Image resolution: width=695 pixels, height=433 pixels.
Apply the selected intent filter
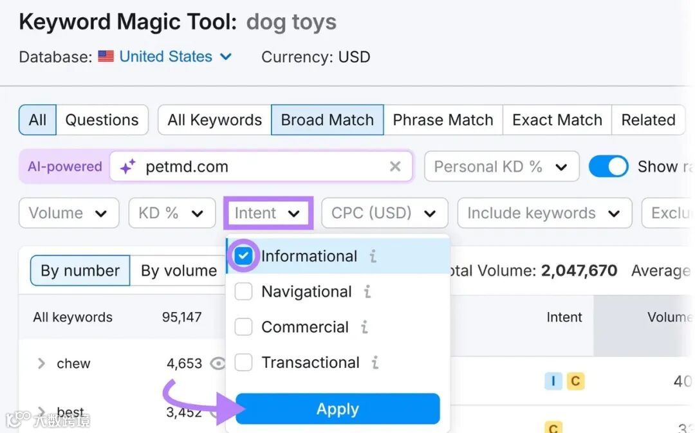337,409
